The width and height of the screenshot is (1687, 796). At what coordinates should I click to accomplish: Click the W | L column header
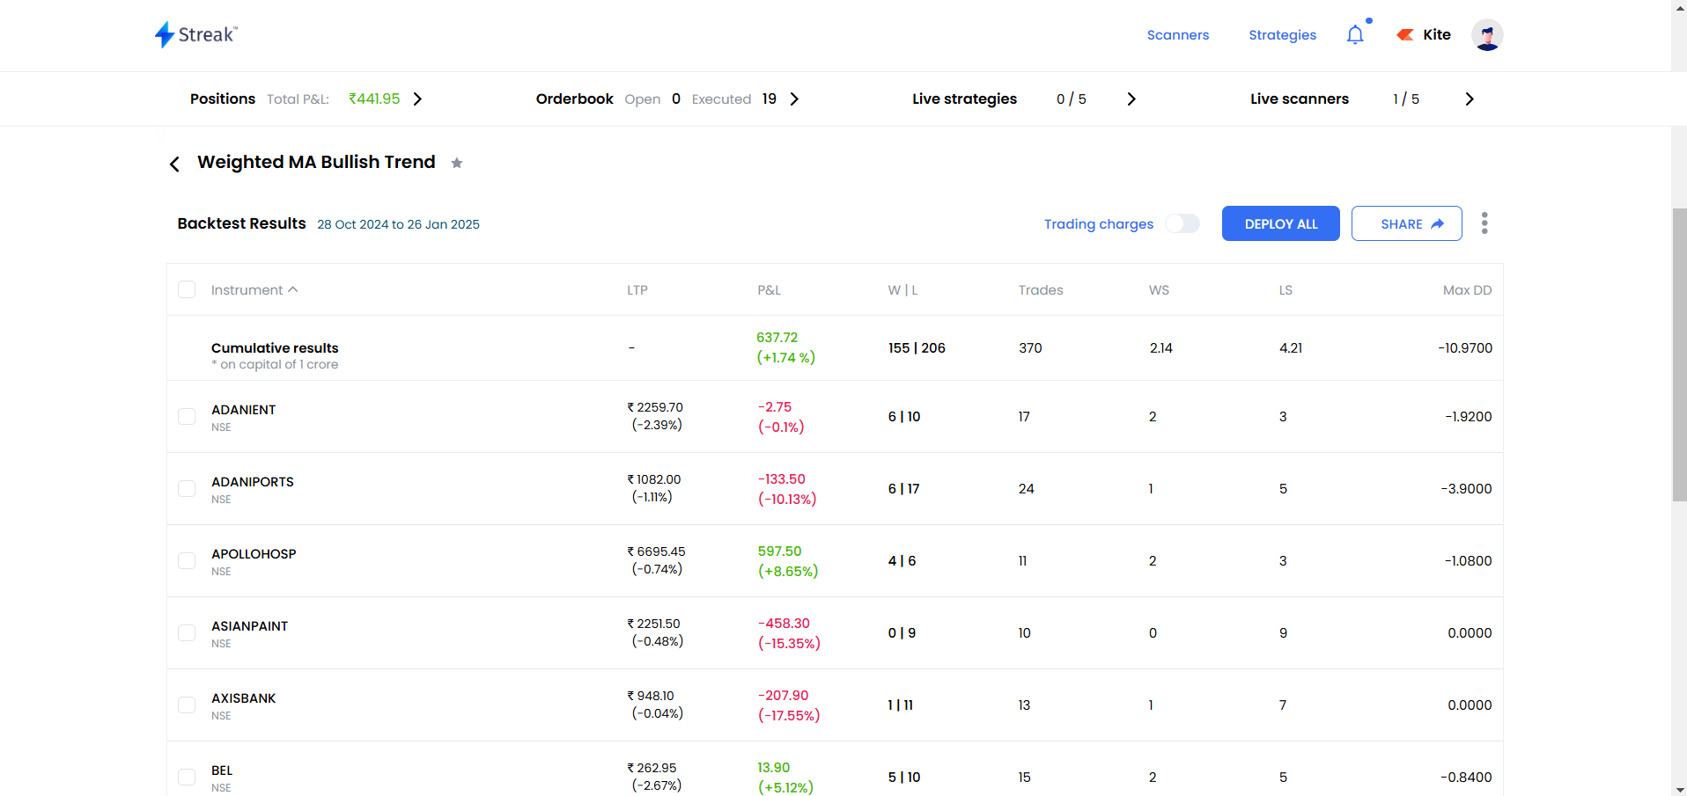point(902,290)
